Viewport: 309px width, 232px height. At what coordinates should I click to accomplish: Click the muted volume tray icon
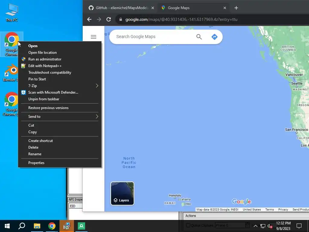coord(270,226)
